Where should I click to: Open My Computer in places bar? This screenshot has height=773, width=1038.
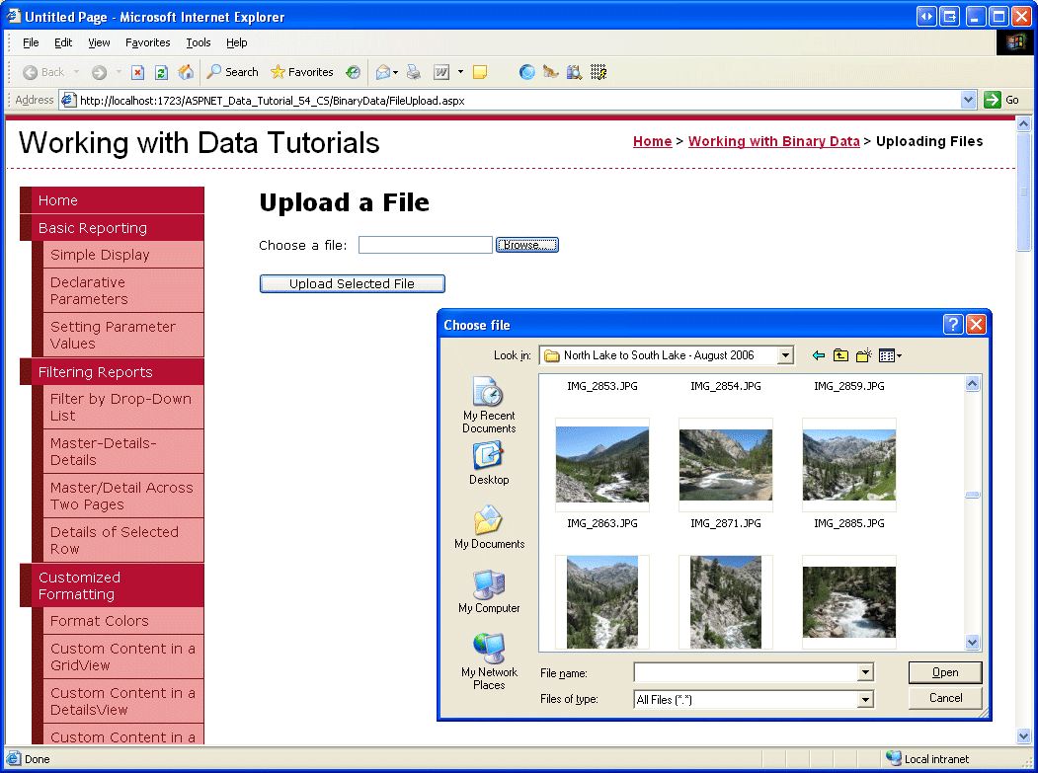[x=489, y=592]
